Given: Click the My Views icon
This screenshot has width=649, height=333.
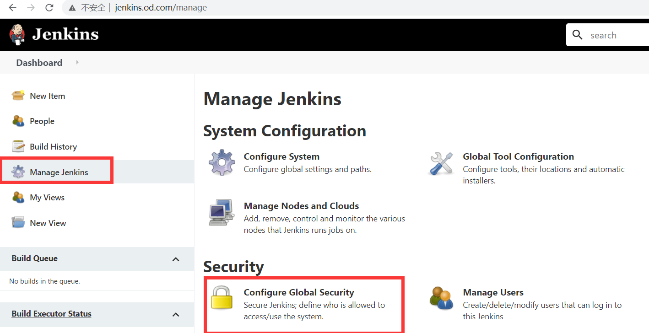Looking at the screenshot, I should (x=18, y=198).
